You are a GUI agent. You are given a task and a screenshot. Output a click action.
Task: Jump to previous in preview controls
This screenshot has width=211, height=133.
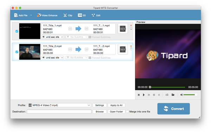(x=139, y=95)
